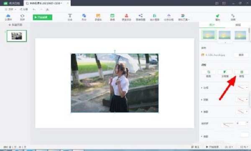Screen dimensions: 251x151
Task: Click the Notes button in status bar
Action: click(195, 147)
